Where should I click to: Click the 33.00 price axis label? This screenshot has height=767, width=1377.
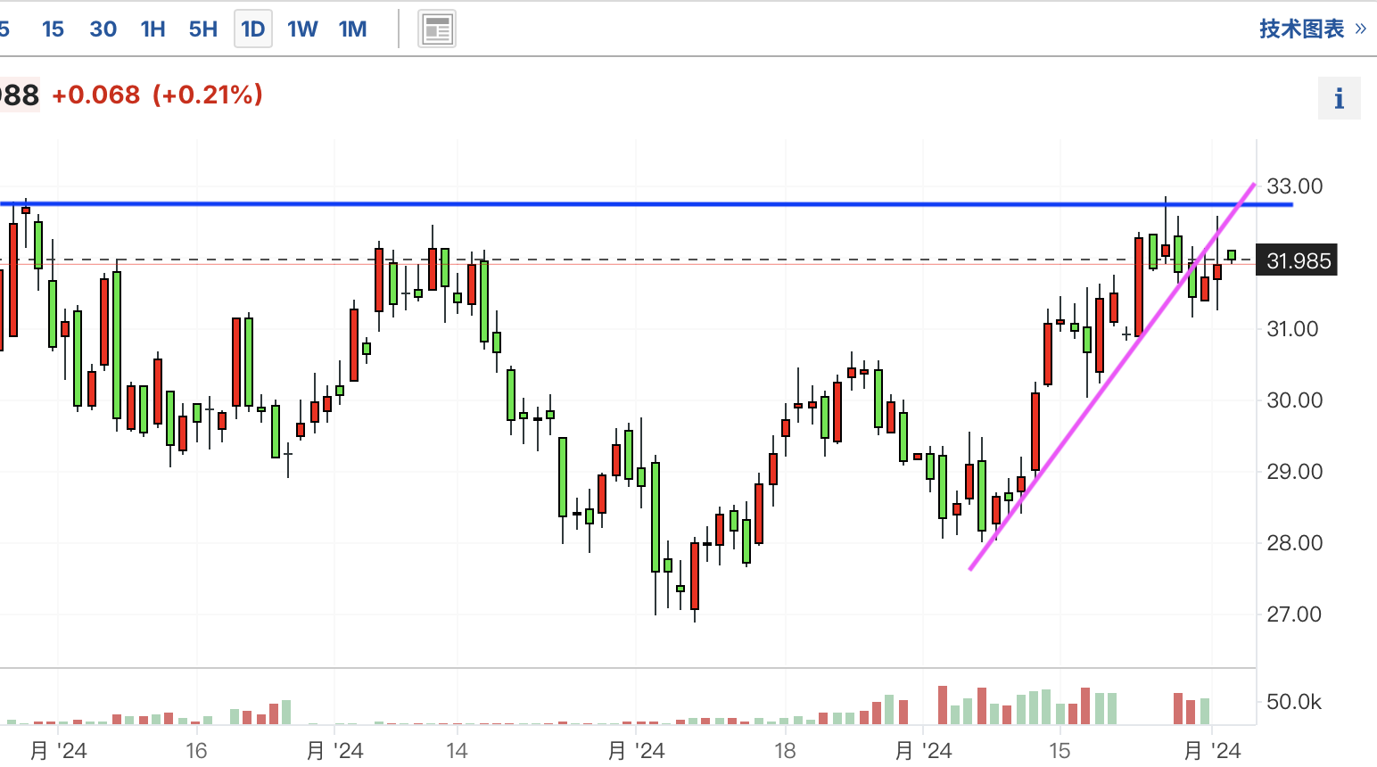pos(1295,186)
